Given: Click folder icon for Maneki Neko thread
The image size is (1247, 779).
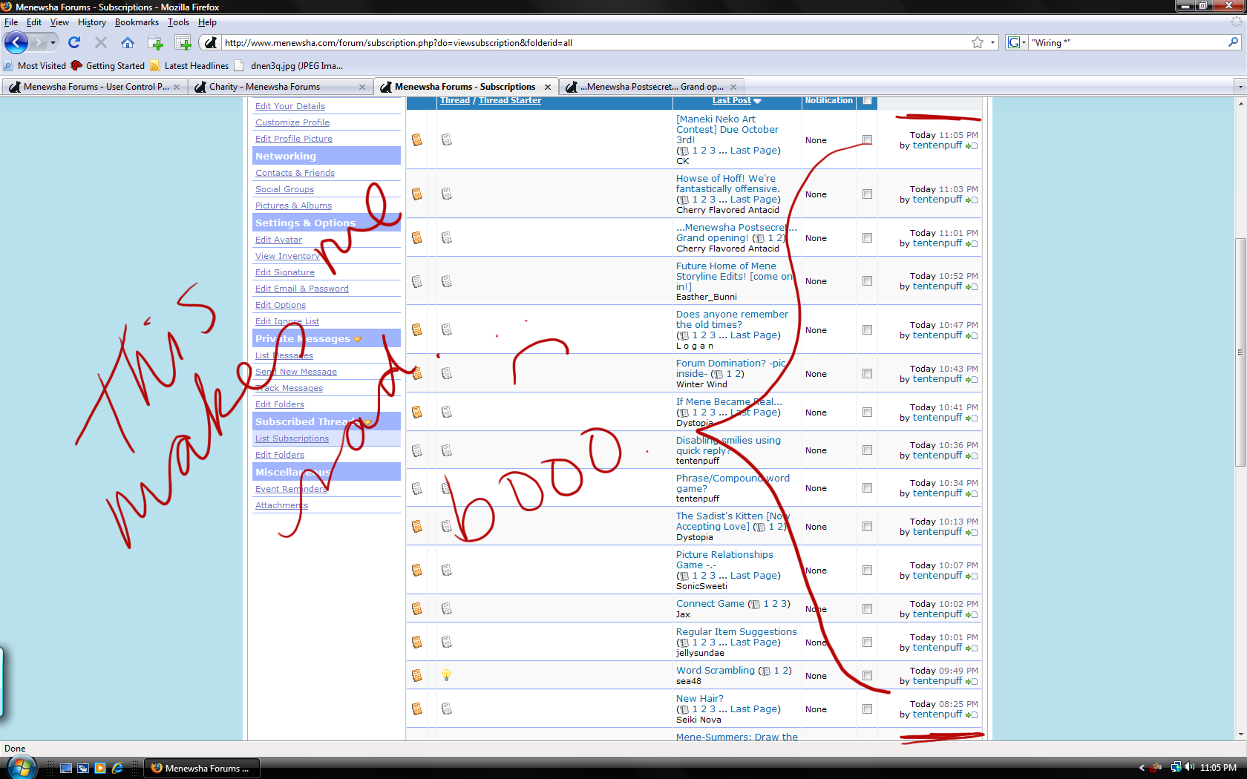Looking at the screenshot, I should (417, 139).
